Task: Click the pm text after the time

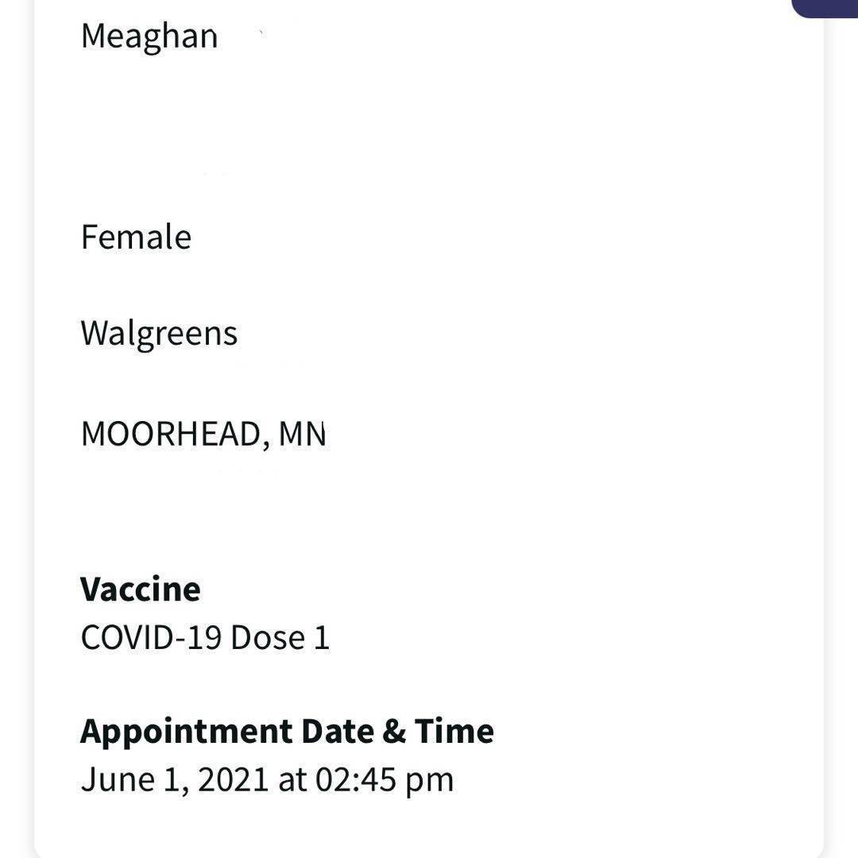Action: coord(429,781)
